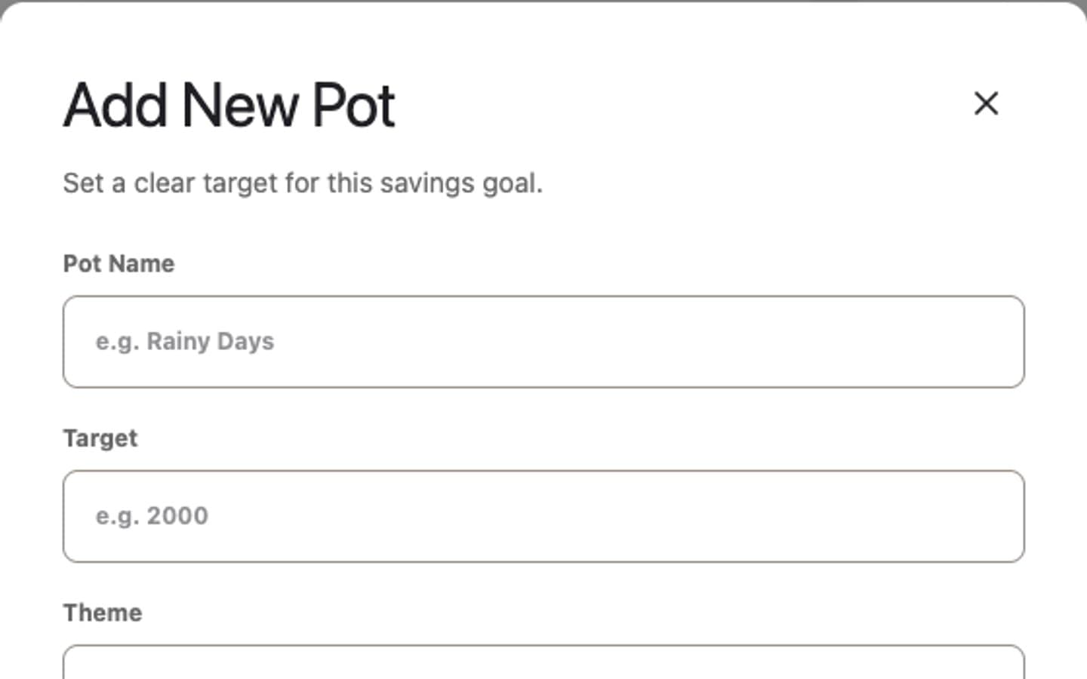This screenshot has width=1087, height=679.
Task: Click into the Target amount field
Action: (543, 516)
